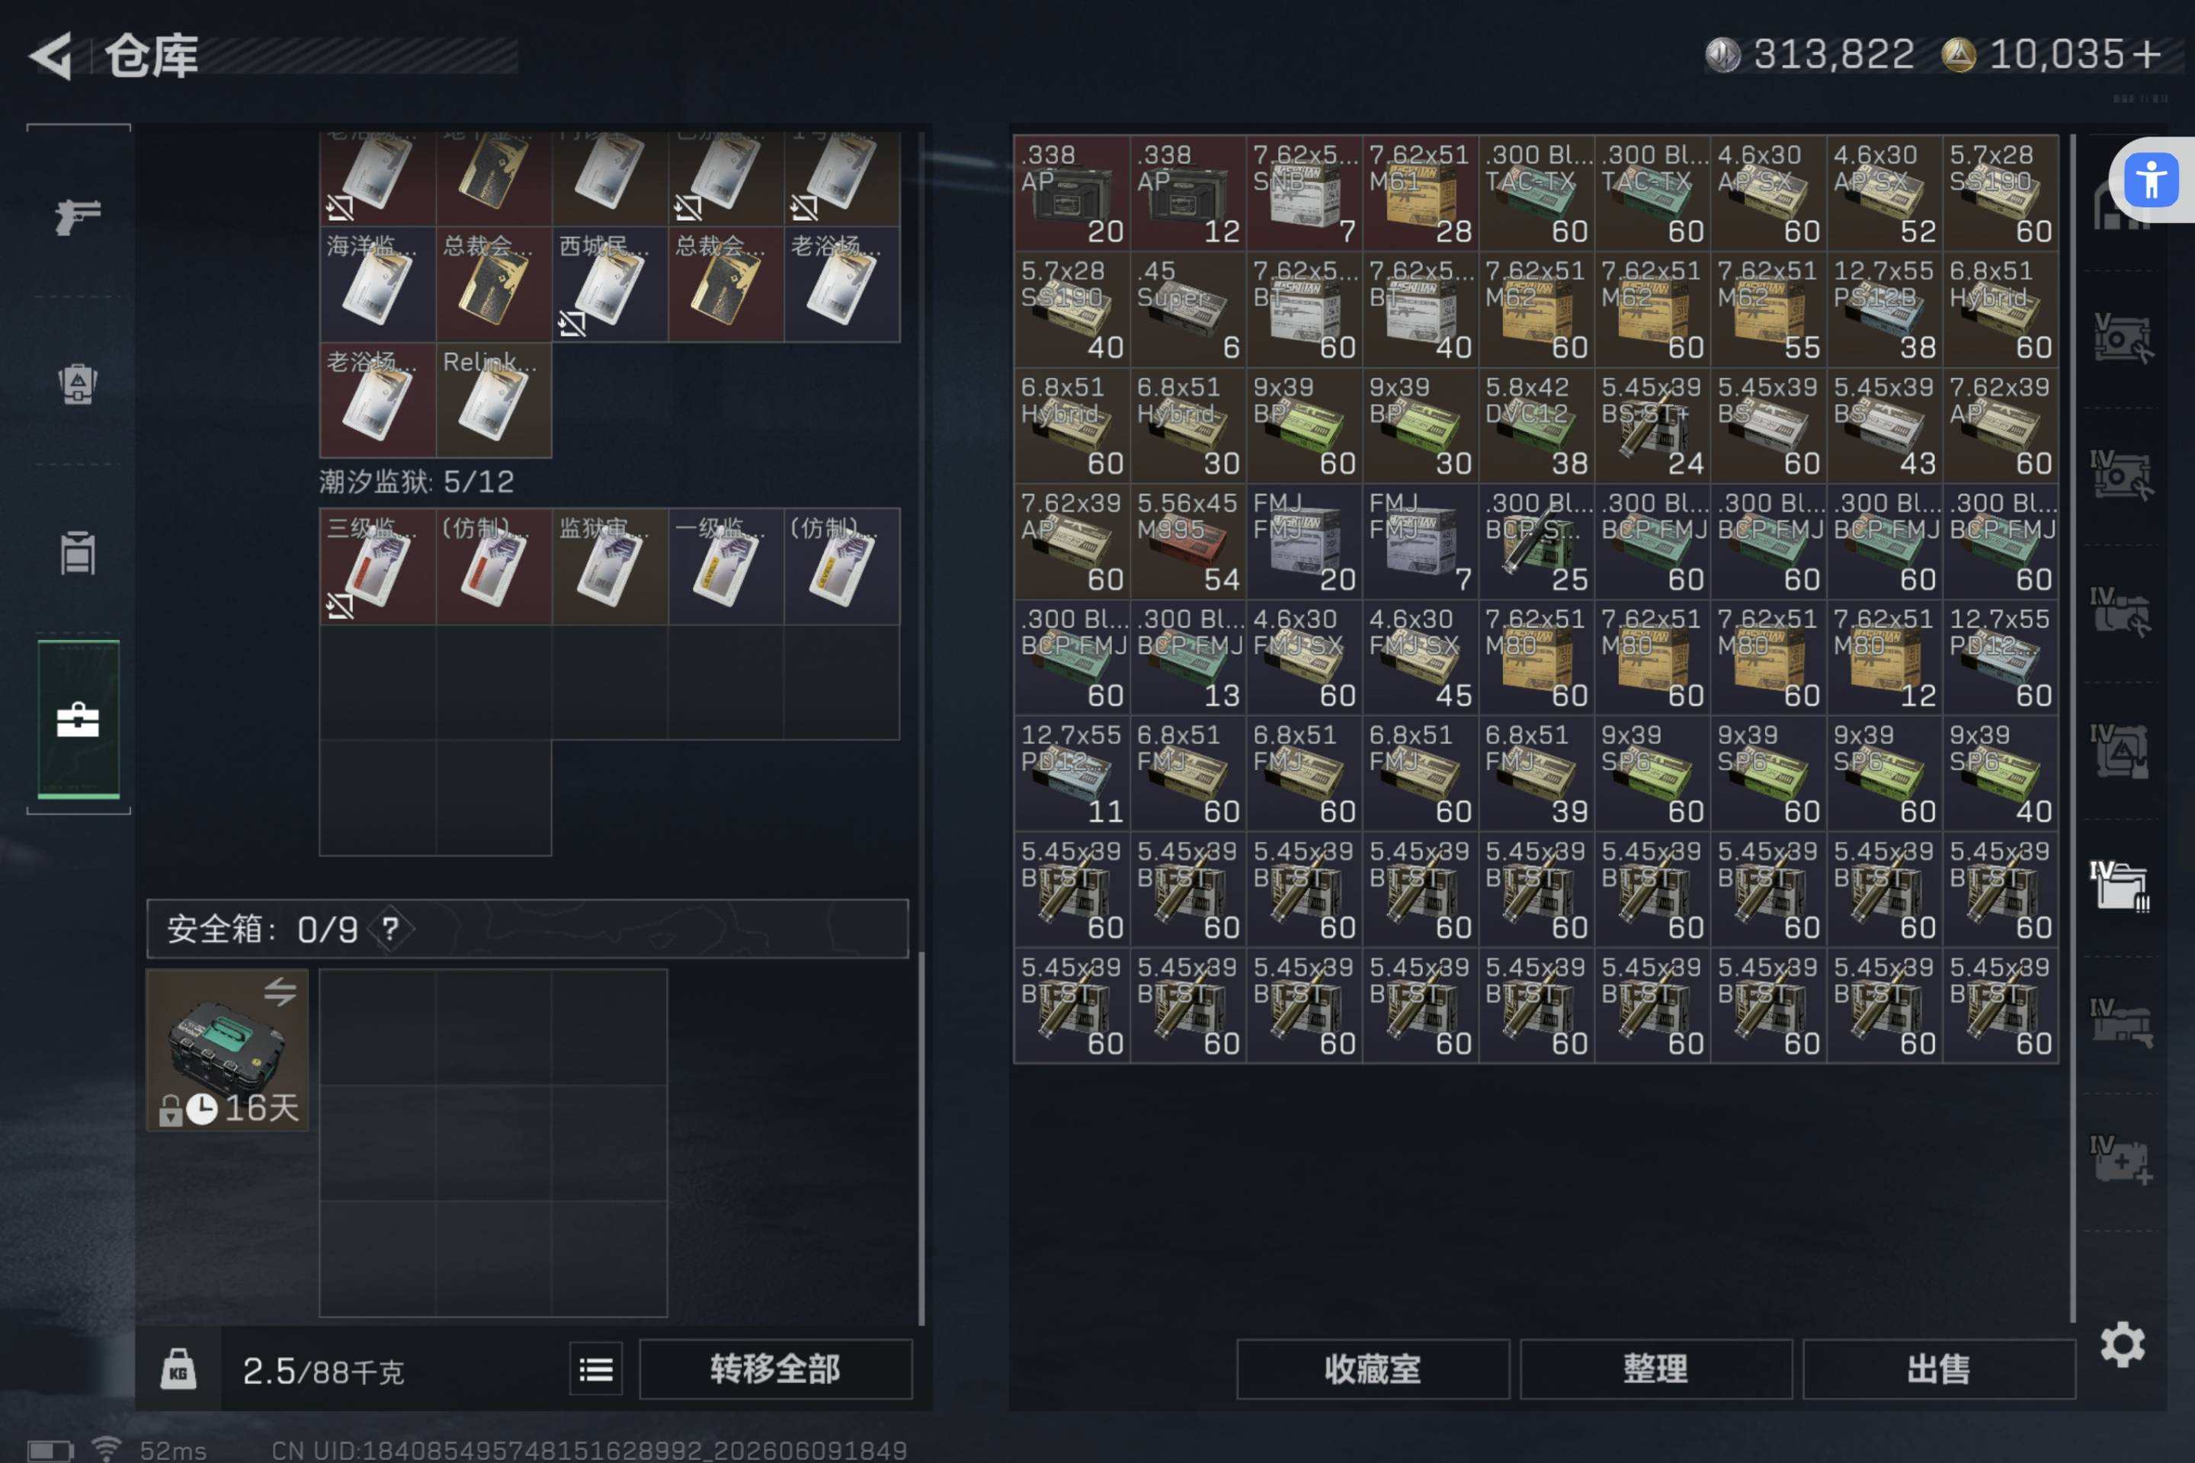Select the 7.62x51 SNB stack of 7
The width and height of the screenshot is (2195, 1463).
click(x=1305, y=193)
